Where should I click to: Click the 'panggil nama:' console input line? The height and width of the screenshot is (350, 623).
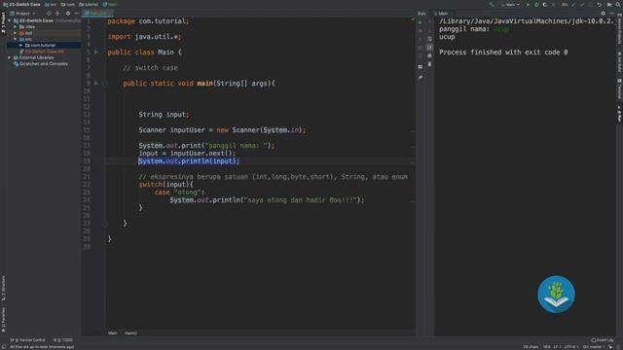pos(474,29)
